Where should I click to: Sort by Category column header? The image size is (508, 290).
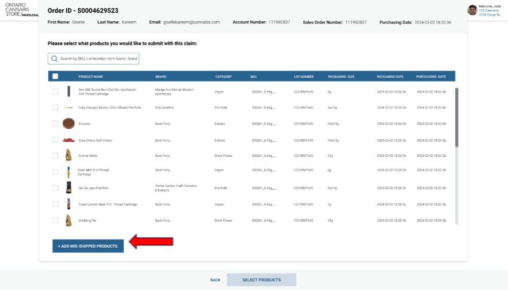[x=224, y=77]
